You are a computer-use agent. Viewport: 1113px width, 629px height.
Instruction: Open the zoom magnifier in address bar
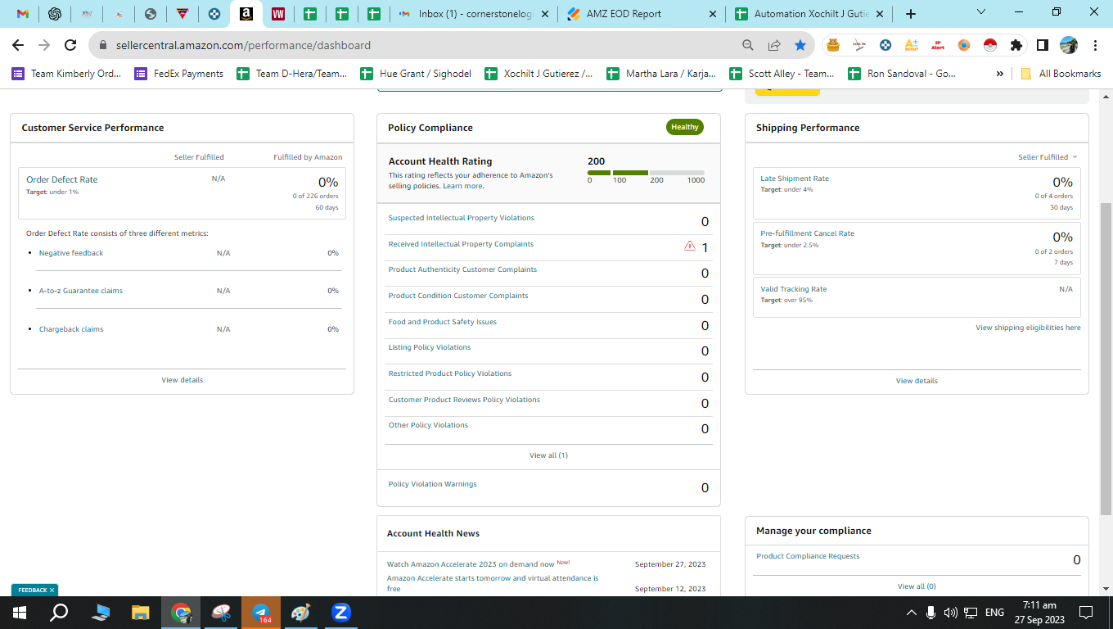click(748, 45)
